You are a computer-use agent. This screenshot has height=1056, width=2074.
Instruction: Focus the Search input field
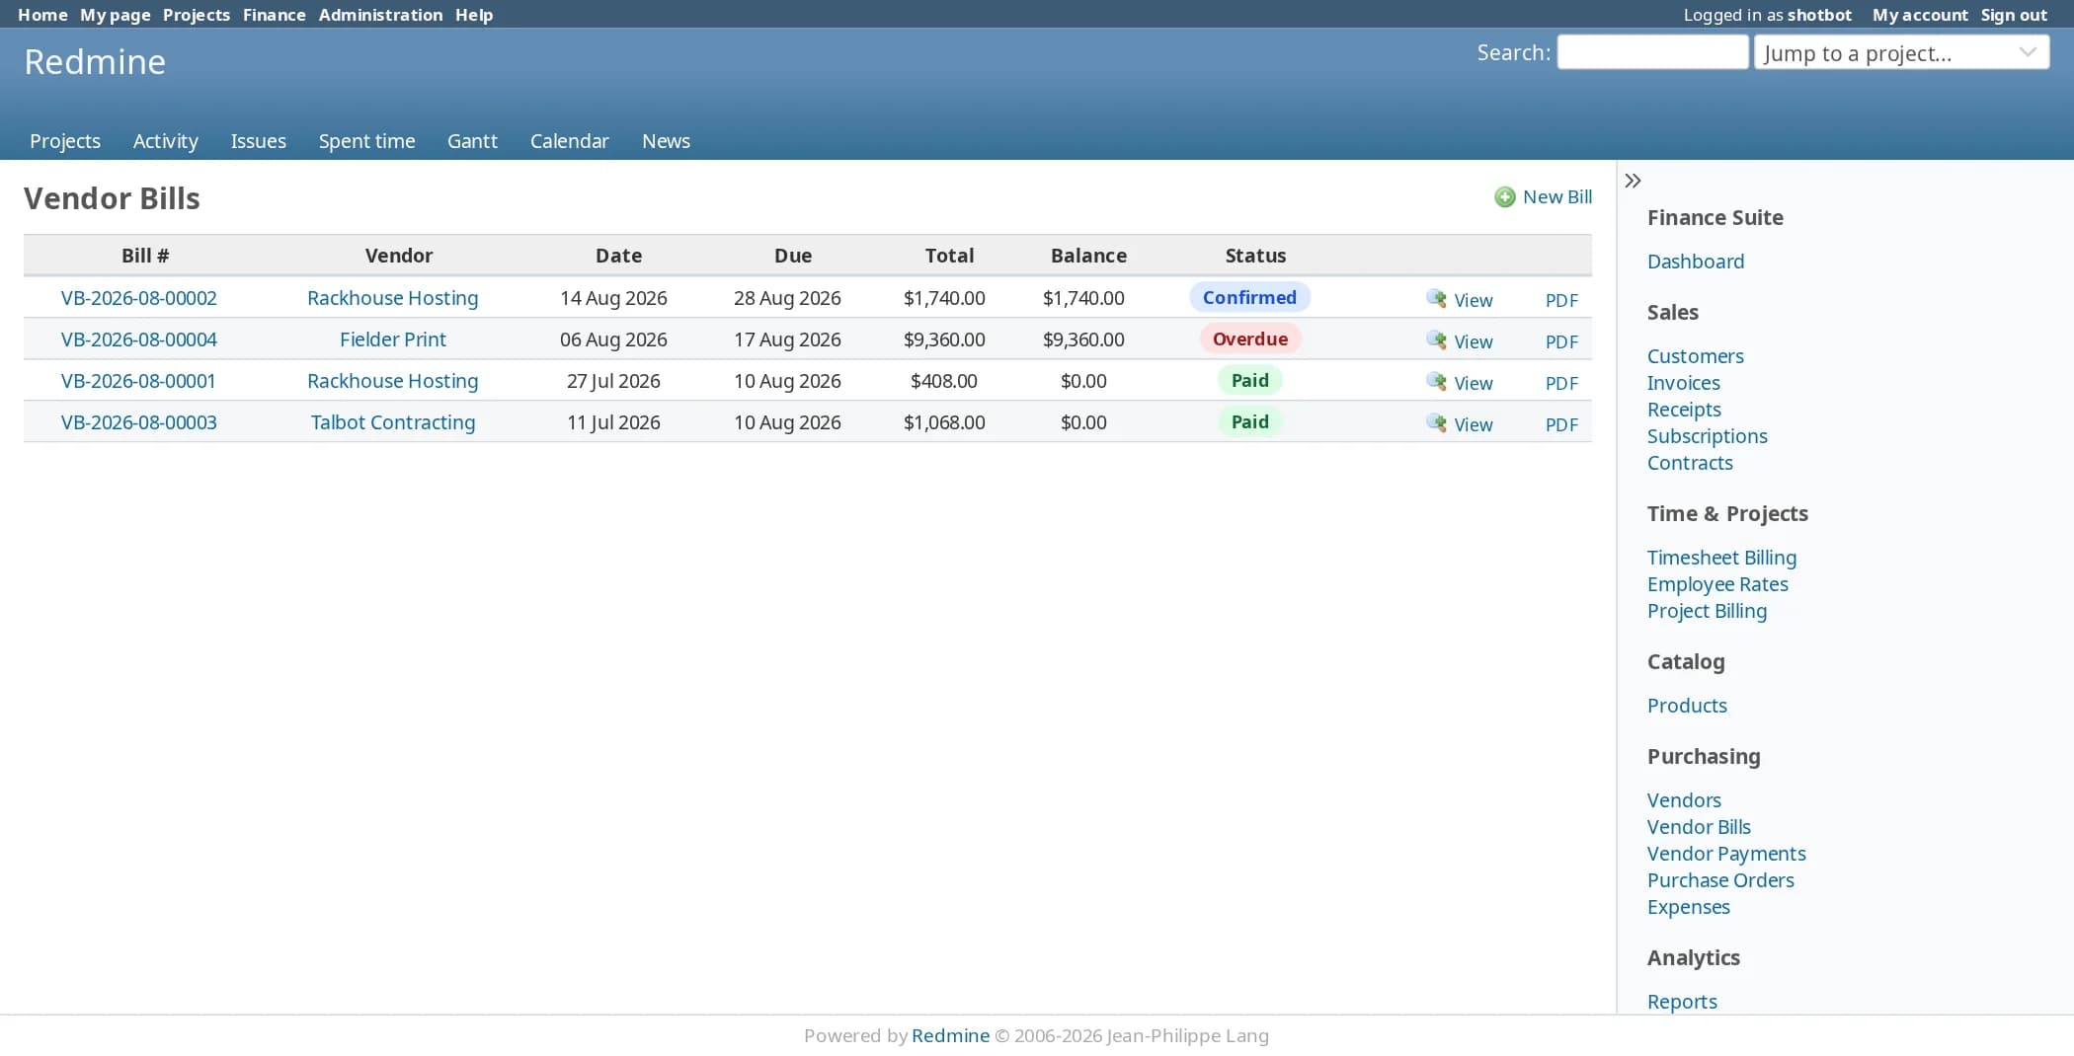(1652, 52)
